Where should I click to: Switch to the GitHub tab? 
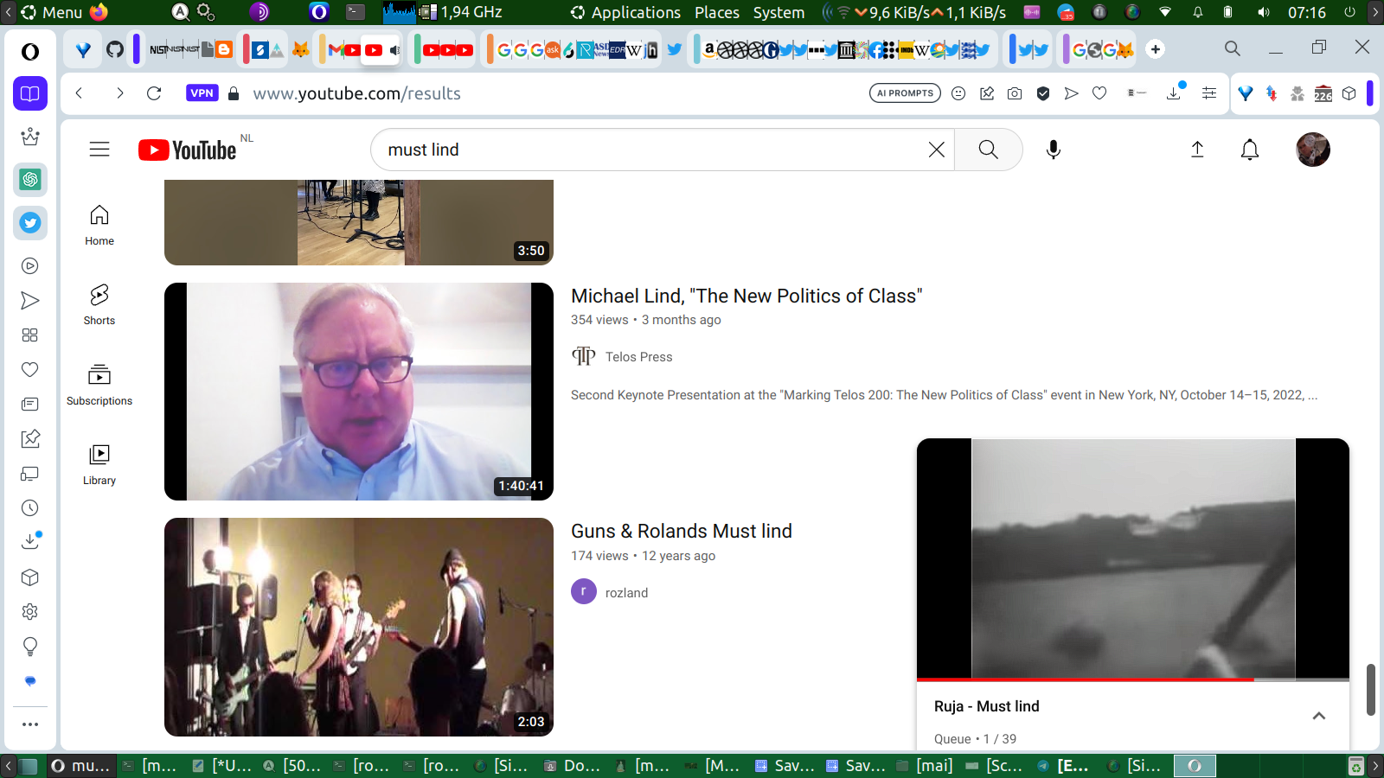(x=115, y=49)
